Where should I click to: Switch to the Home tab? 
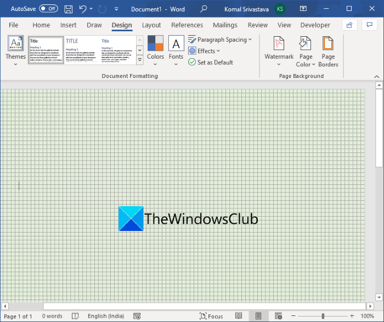click(41, 25)
